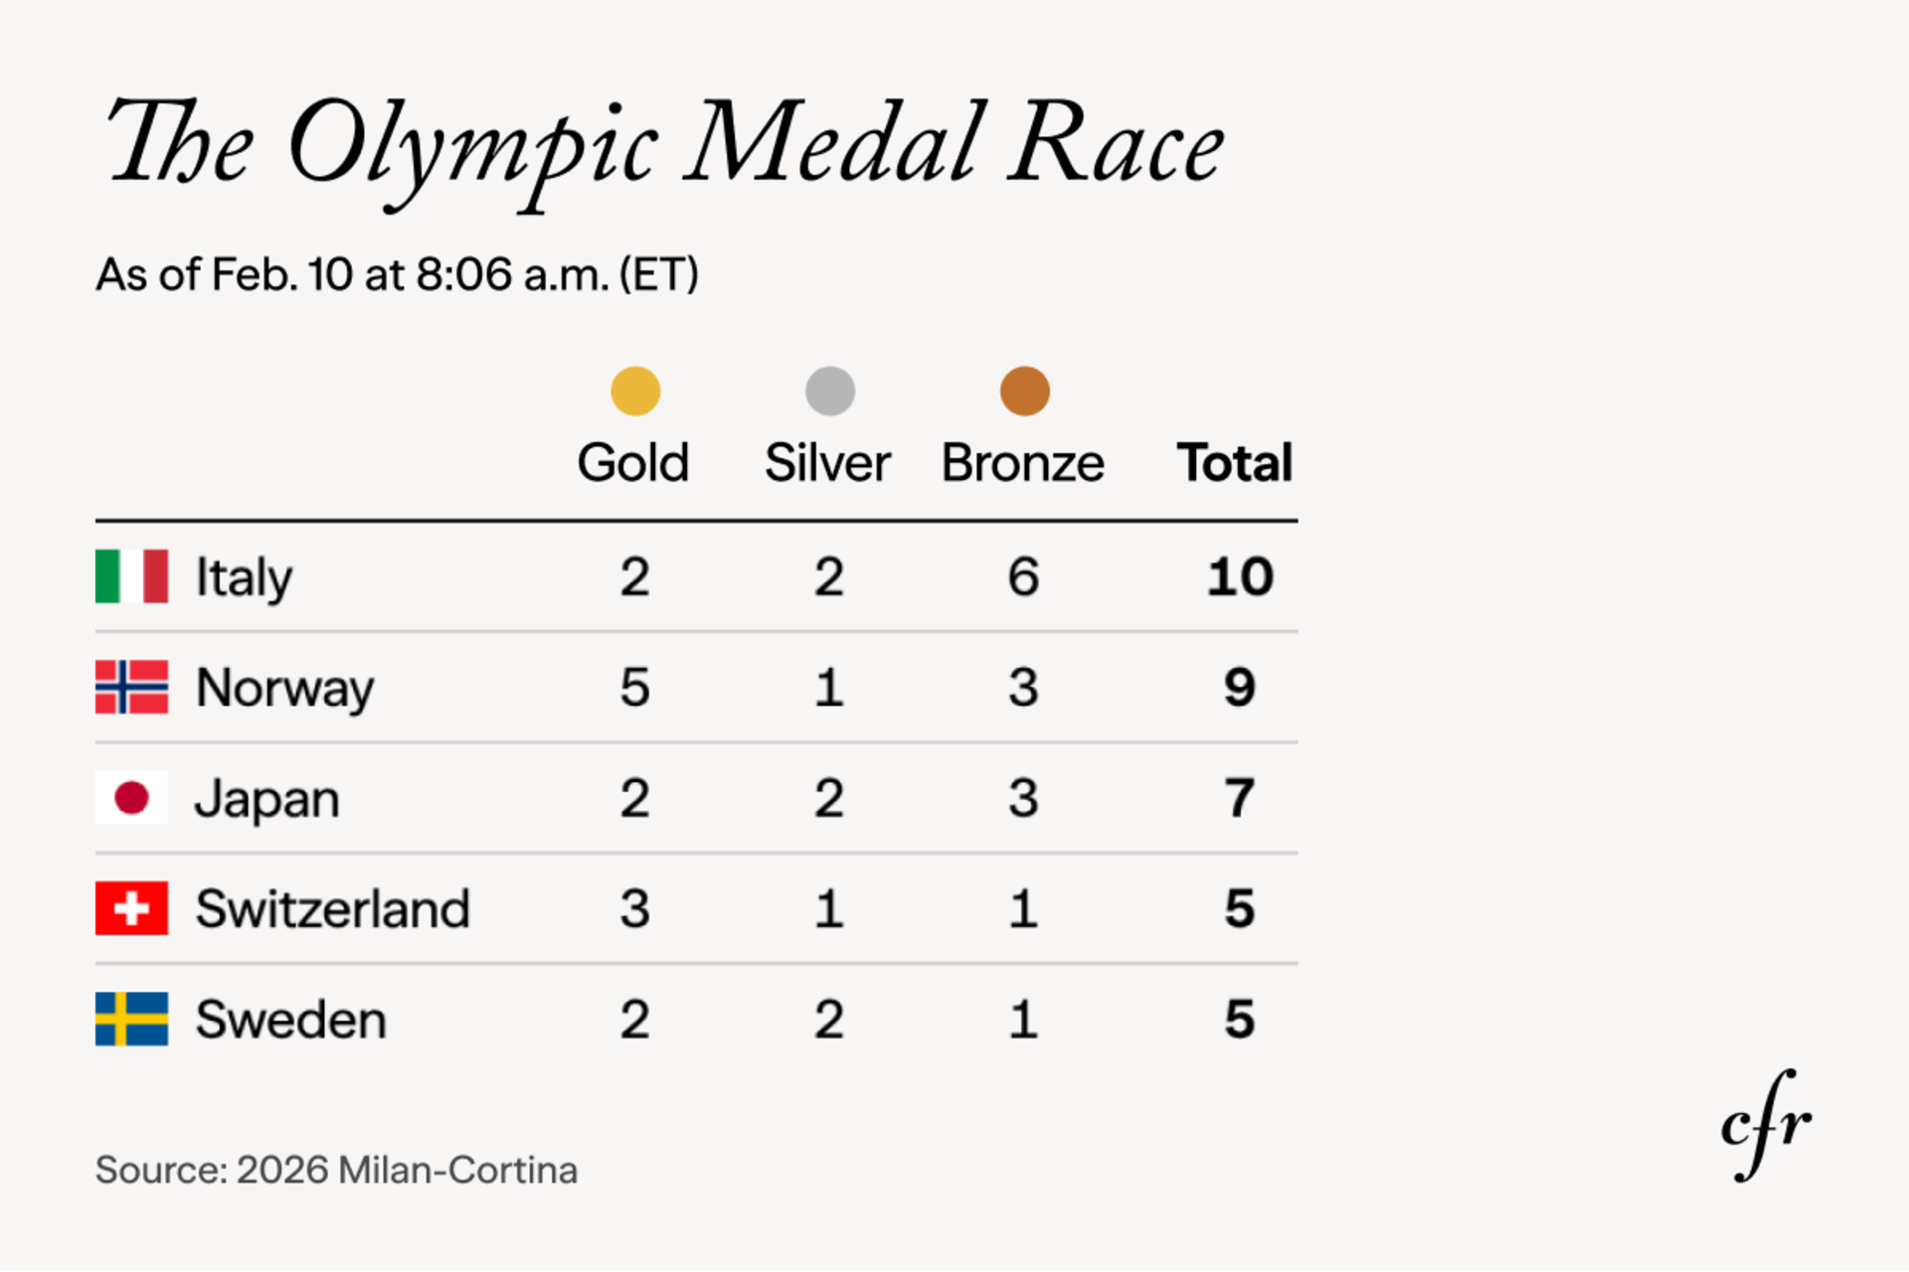Click the Source: 2026 Milan-Cortina text
Screen dimensions: 1909x1272
click(336, 1171)
